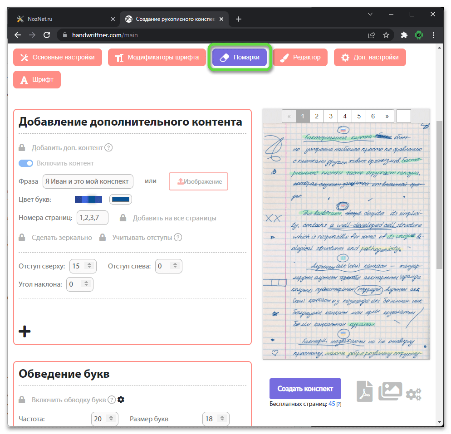Click the plus icon to add content
Viewport: 451px width, 434px height.
(25, 332)
